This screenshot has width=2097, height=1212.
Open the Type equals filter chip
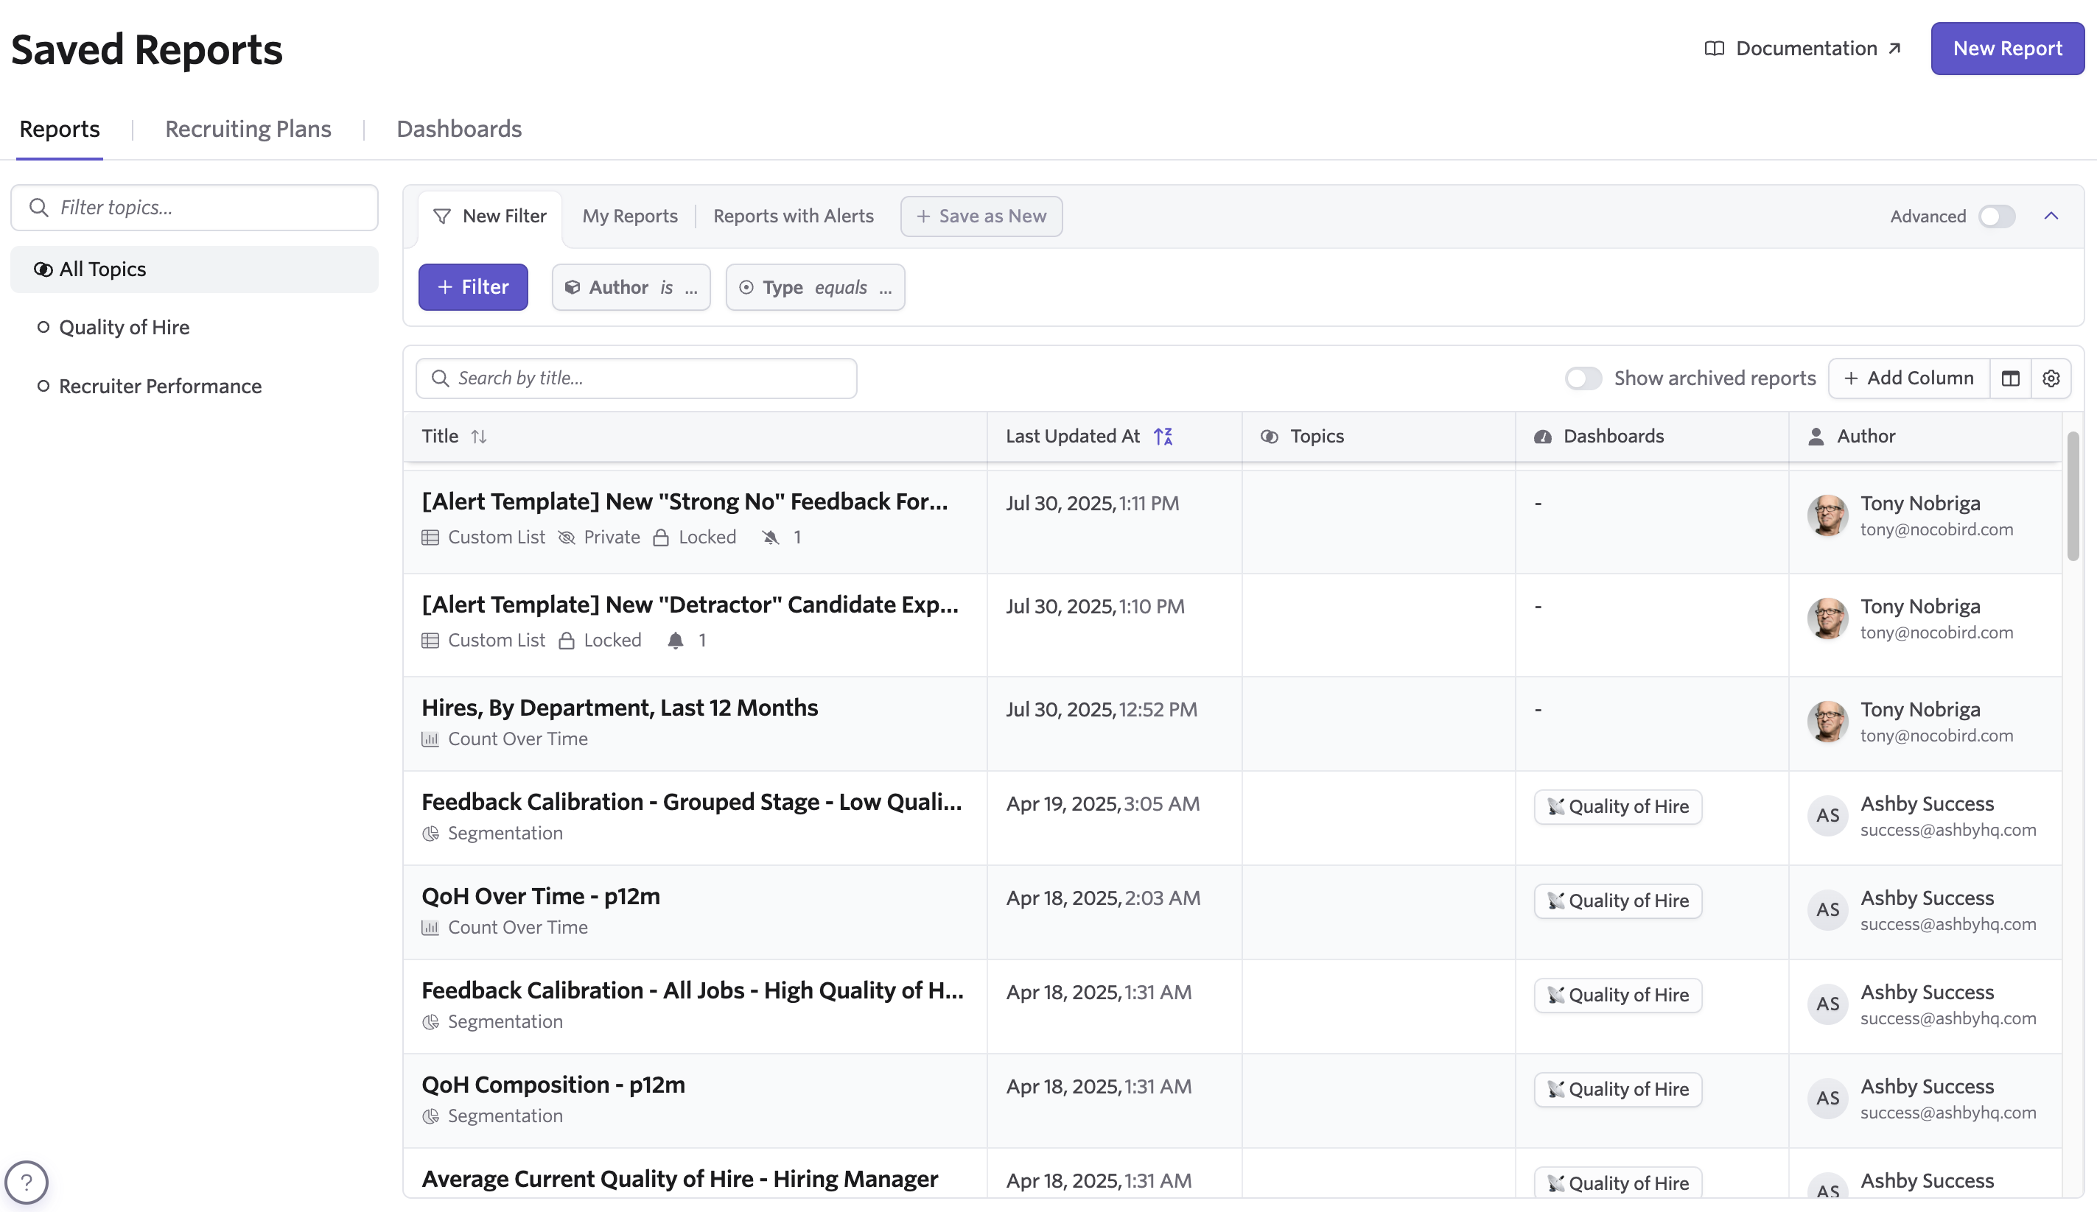[x=815, y=287]
